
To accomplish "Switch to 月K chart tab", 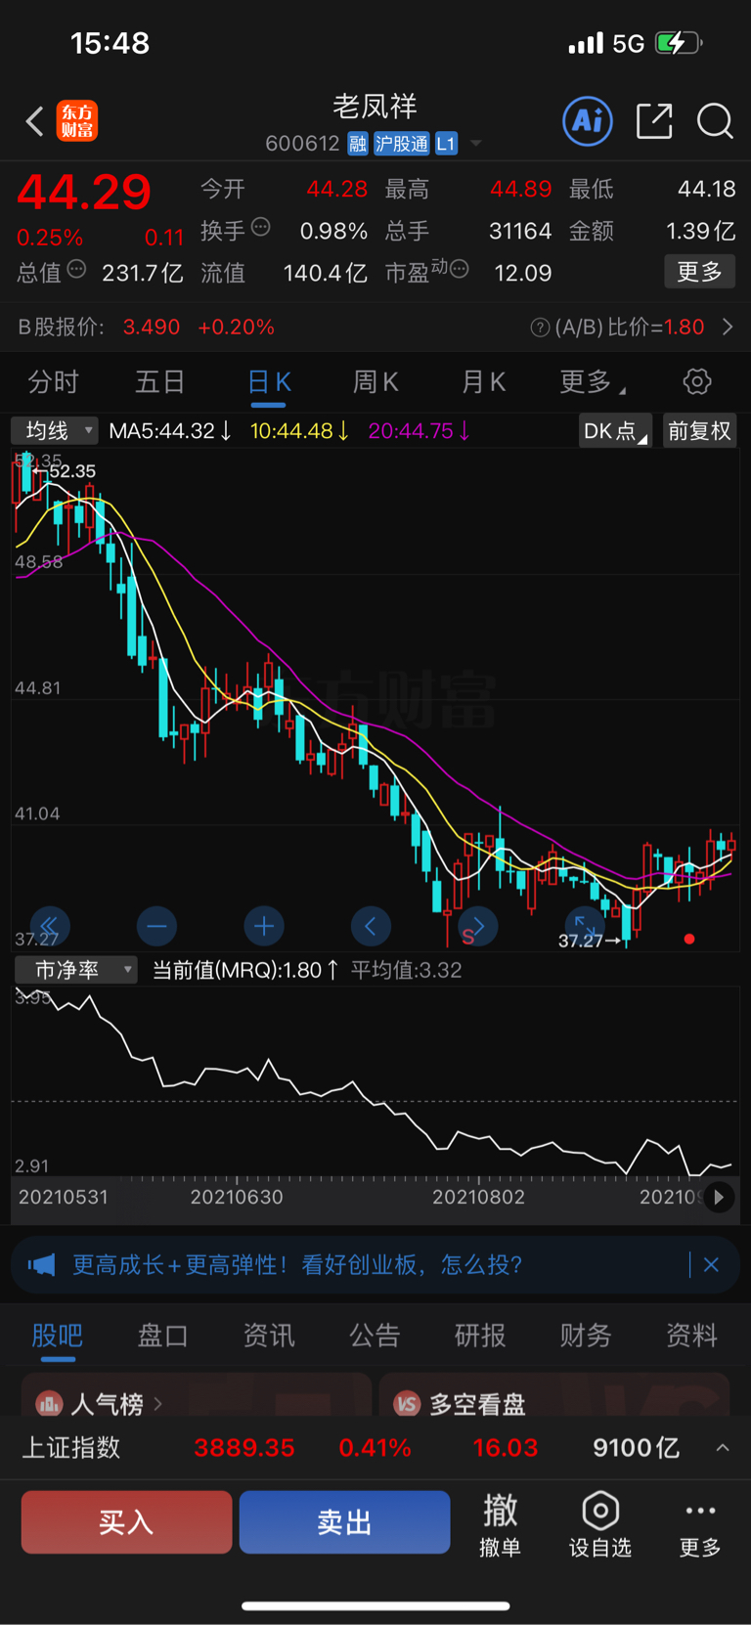I will [483, 381].
